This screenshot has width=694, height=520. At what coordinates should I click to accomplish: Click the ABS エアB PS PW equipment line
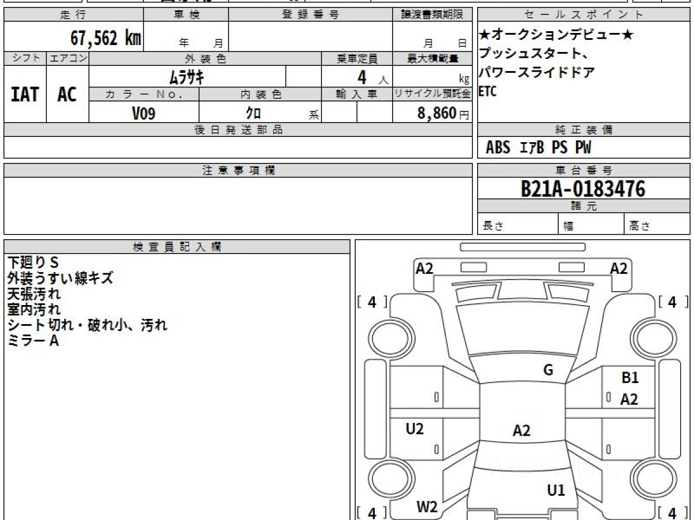(x=538, y=148)
